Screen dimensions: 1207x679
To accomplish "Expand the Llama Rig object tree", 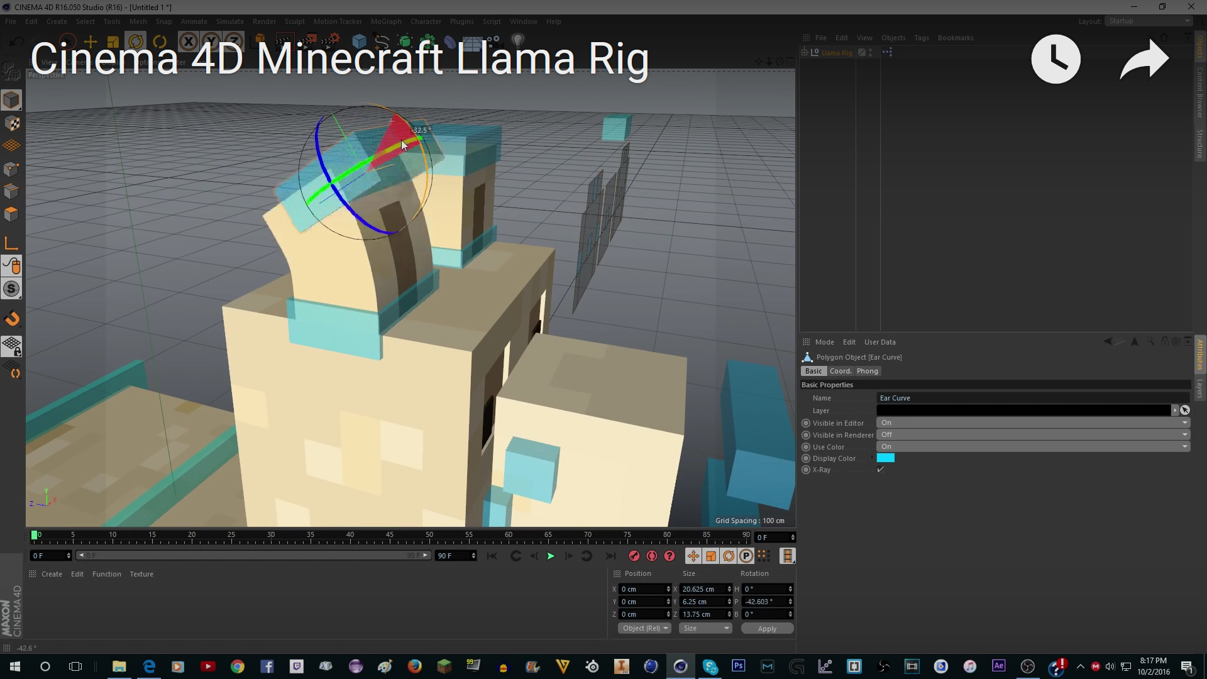I will pos(805,53).
